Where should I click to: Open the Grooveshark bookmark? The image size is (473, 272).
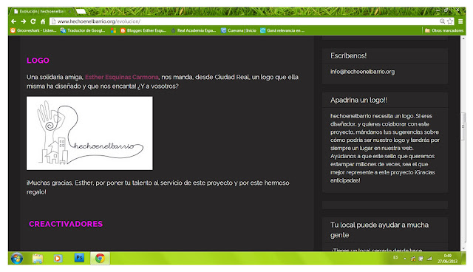[33, 30]
